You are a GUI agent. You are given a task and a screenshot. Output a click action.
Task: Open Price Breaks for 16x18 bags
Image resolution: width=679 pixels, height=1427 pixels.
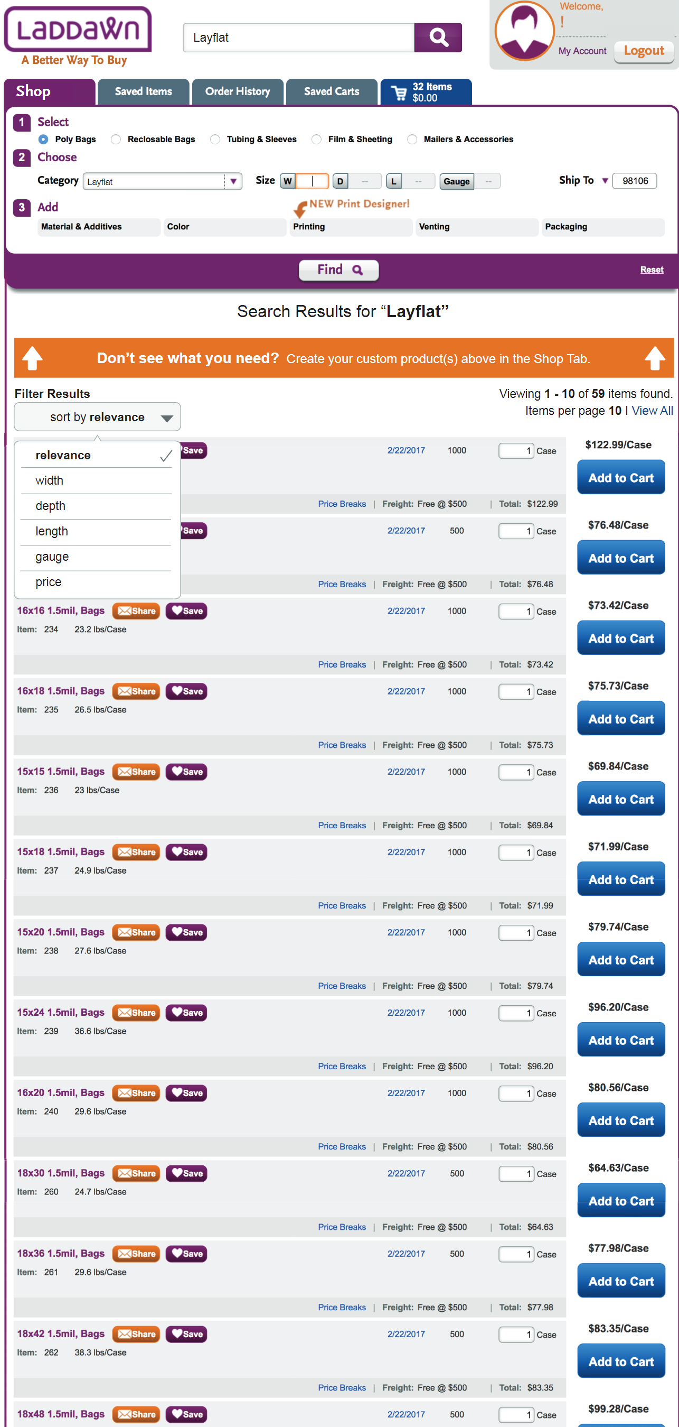(x=342, y=745)
